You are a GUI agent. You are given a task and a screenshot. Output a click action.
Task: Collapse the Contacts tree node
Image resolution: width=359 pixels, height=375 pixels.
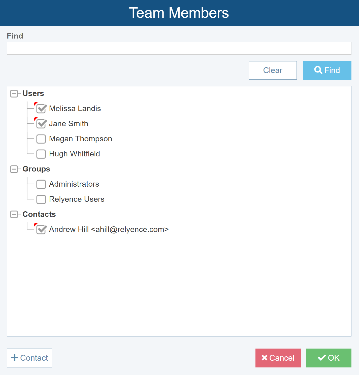click(14, 215)
